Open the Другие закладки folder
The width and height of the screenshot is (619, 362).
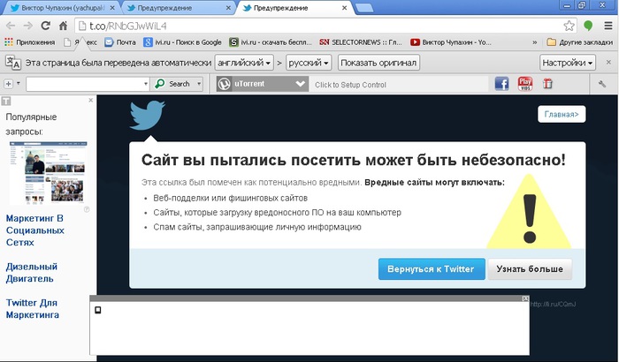(580, 42)
